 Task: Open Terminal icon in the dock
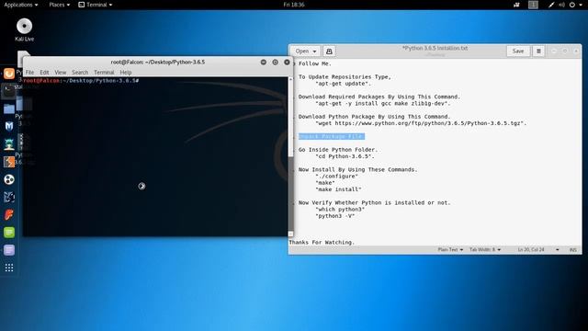click(9, 91)
